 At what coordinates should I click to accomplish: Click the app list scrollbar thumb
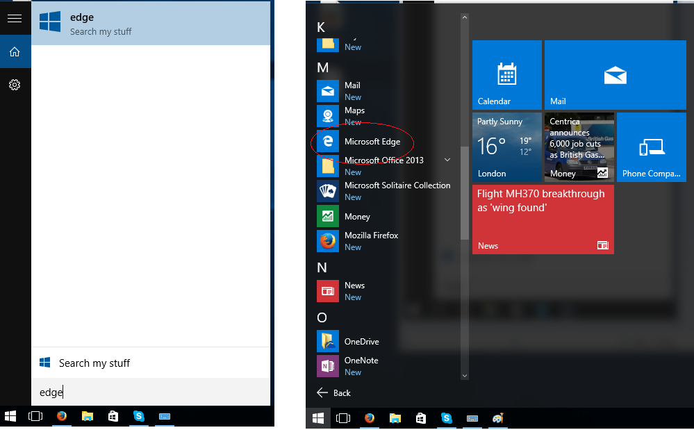pyautogui.click(x=464, y=193)
